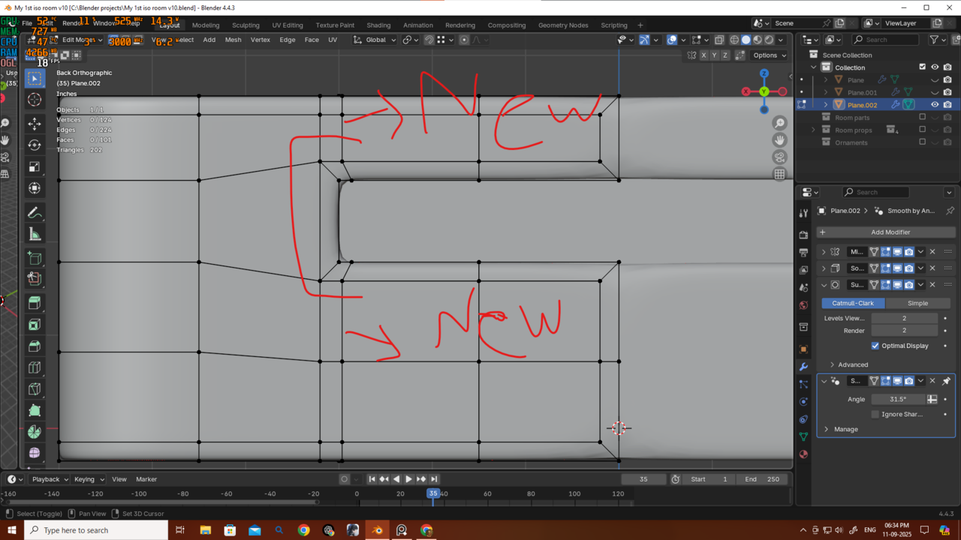The image size is (961, 540).
Task: Click Windows taskbar search box
Action: (96, 530)
